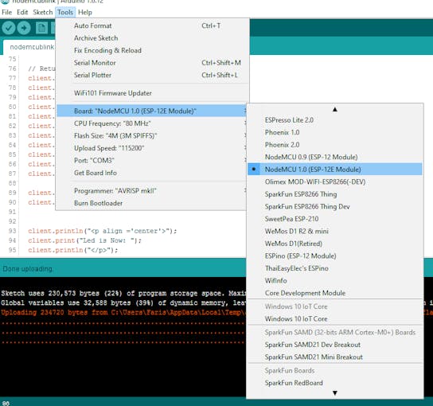Select ESPresso Lite 2.0 board
Viewport: 433px width, 406px height.
point(334,120)
